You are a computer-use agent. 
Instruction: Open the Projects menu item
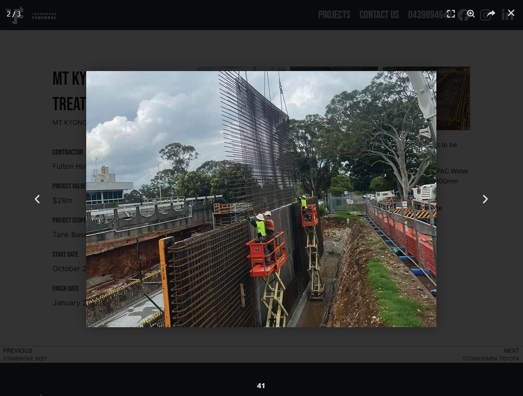coord(334,15)
